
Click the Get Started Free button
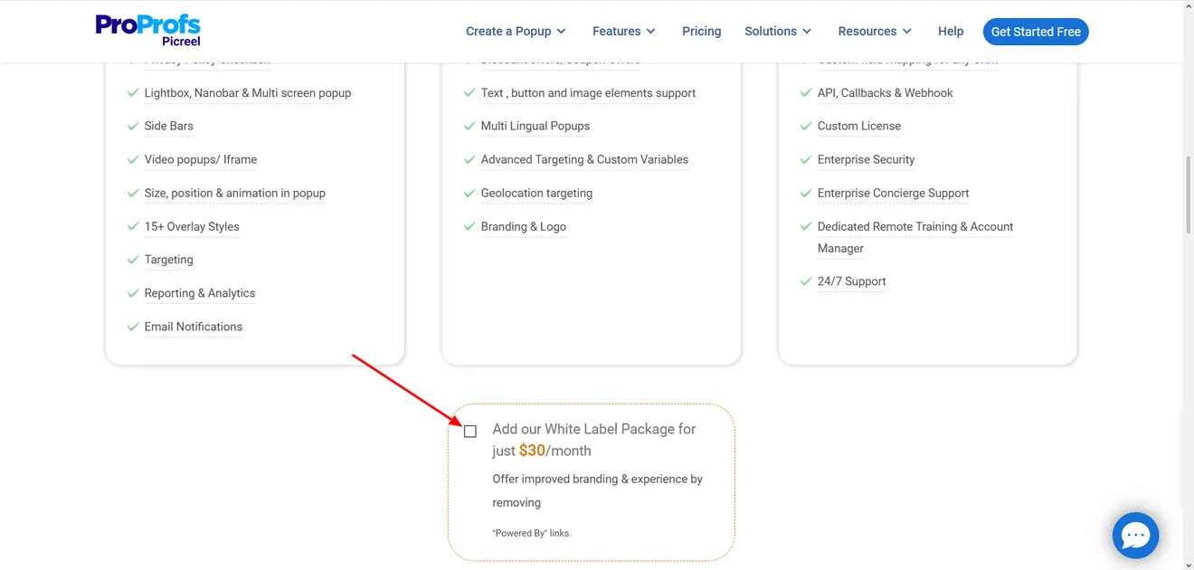1036,32
